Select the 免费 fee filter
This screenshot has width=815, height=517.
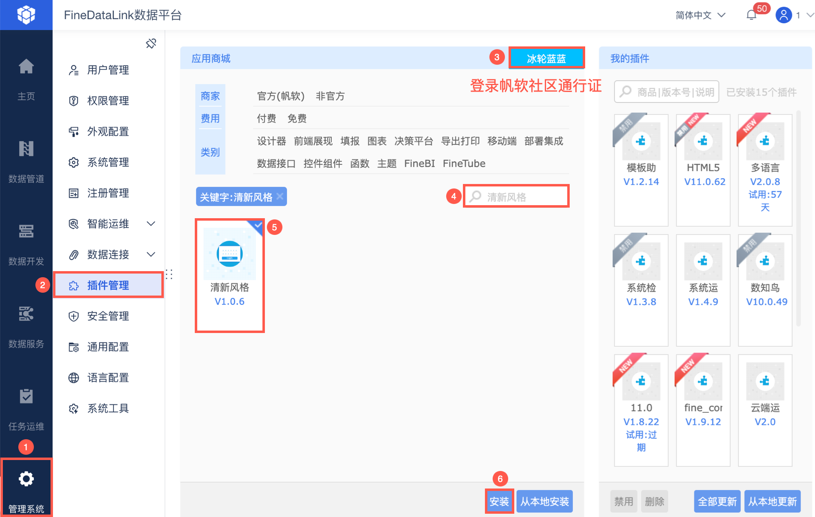[x=297, y=118]
